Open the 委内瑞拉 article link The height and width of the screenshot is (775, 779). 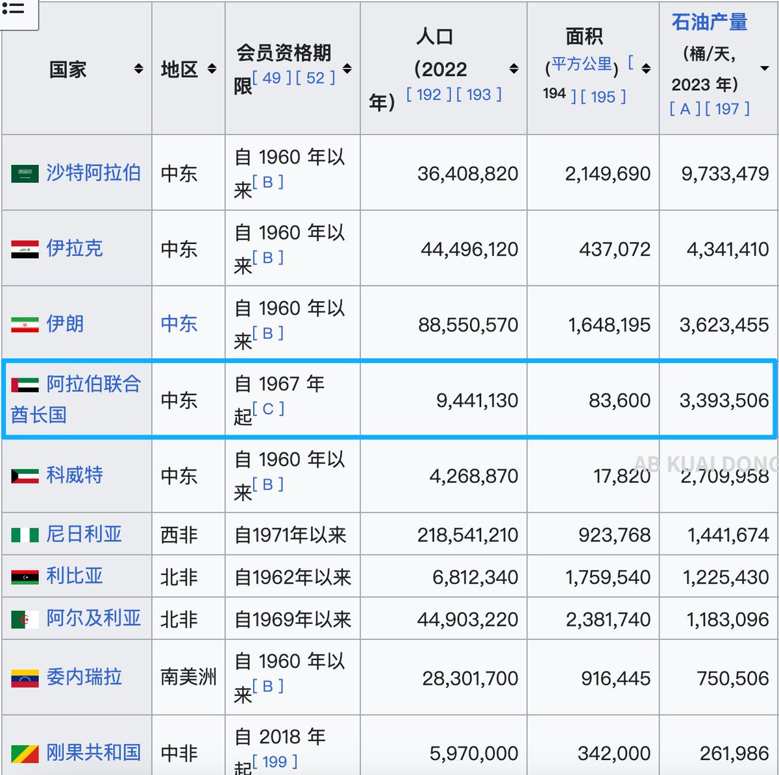click(84, 678)
